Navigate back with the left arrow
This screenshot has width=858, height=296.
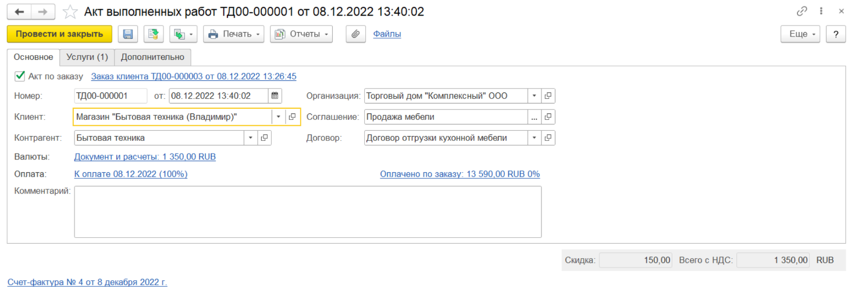click(19, 12)
